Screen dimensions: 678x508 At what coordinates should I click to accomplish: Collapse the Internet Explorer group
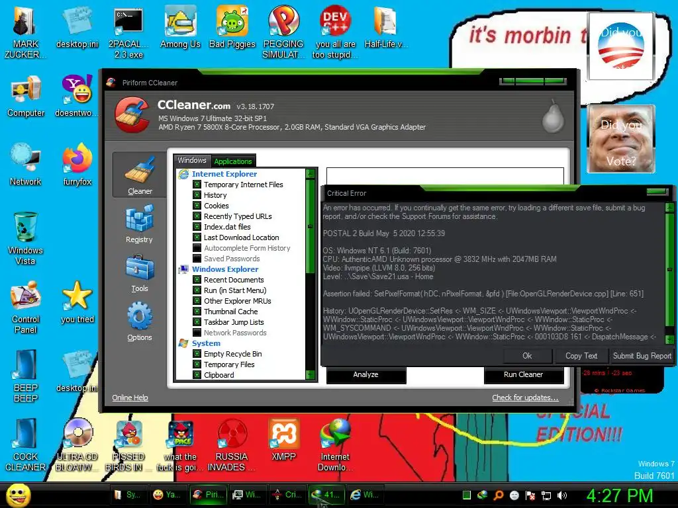point(224,174)
